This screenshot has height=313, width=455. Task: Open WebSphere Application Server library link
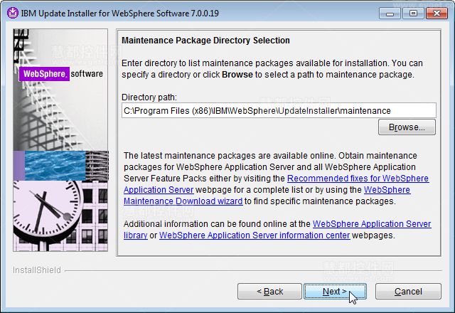point(372,224)
